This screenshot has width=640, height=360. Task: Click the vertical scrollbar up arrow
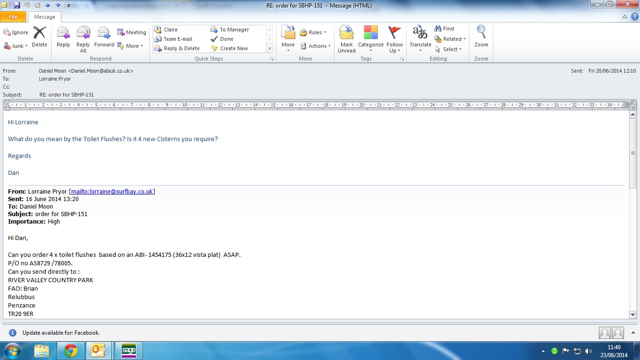pyautogui.click(x=633, y=114)
